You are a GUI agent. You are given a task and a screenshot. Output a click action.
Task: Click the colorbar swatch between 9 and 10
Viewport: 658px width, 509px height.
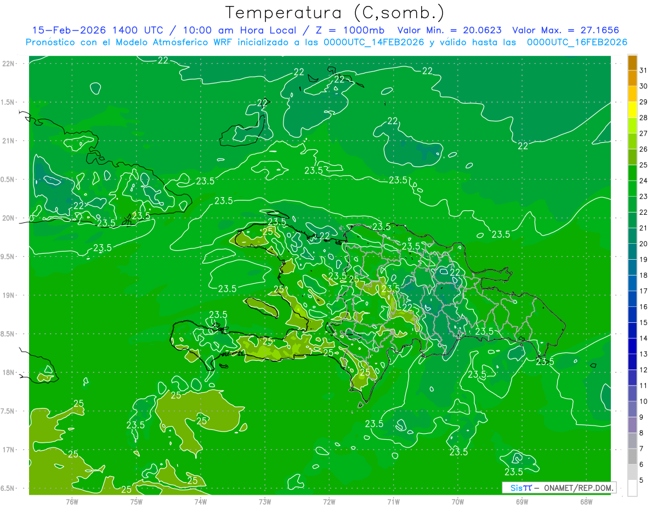coord(632,410)
